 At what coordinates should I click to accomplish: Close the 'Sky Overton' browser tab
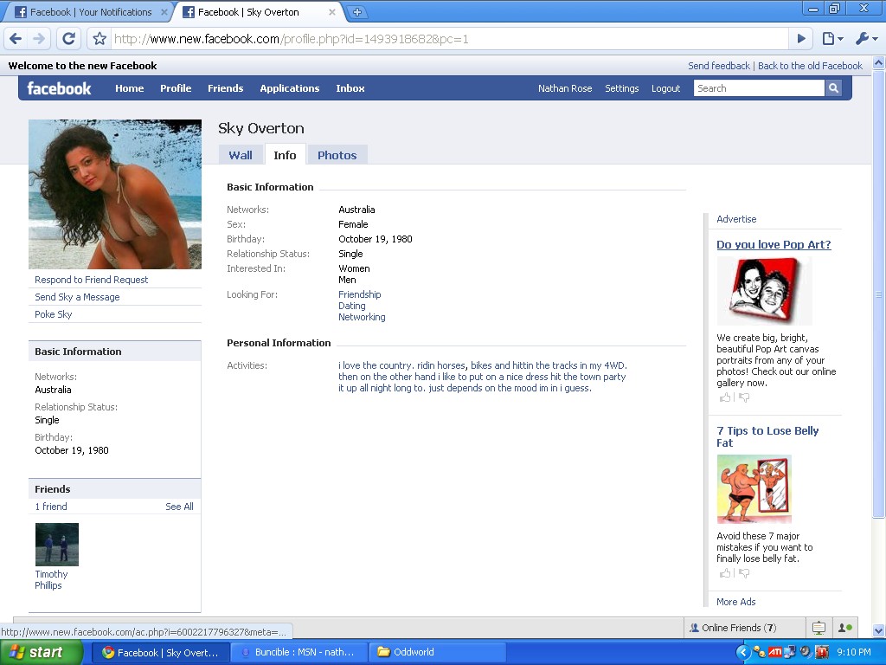click(x=331, y=12)
